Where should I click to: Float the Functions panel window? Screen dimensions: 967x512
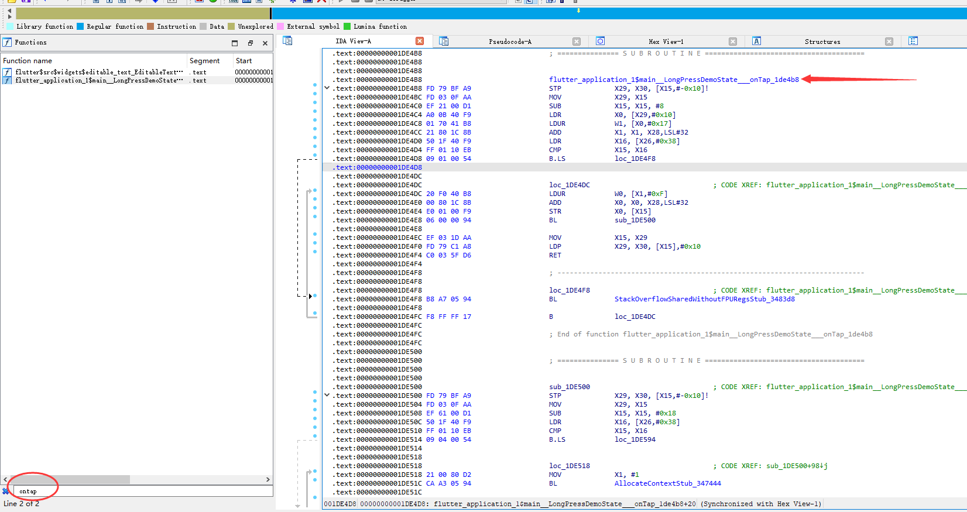point(250,43)
